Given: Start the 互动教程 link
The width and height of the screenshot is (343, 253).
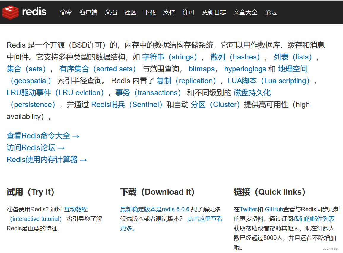Looking at the screenshot, I should [x=76, y=209].
